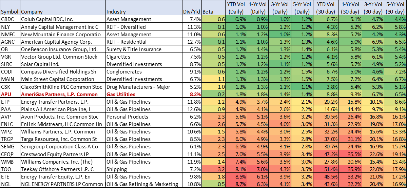The image size is (407, 188).
Task: Click the AGNC symbol cell
Action: pyautogui.click(x=10, y=42)
